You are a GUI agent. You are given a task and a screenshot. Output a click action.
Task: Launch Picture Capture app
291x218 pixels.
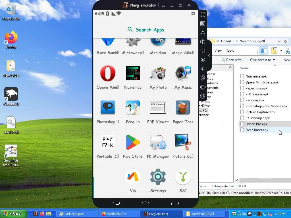pyautogui.click(x=183, y=142)
